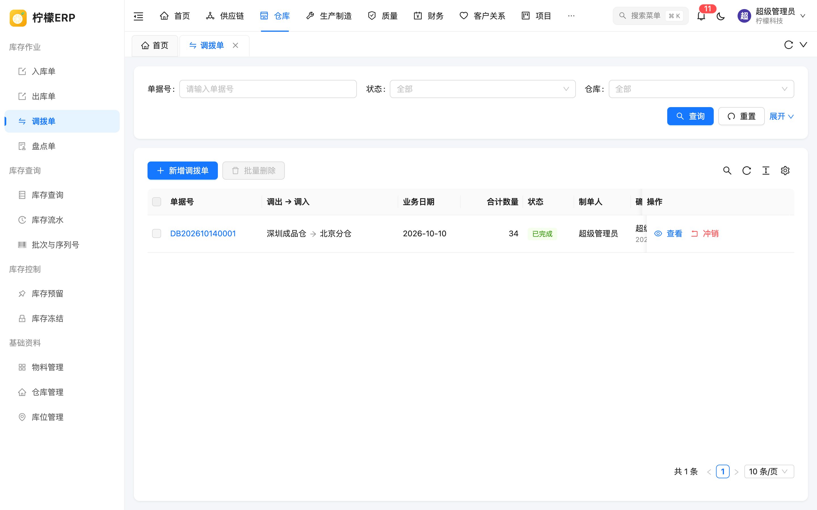Click 冲销 for DB202610140001

click(705, 233)
